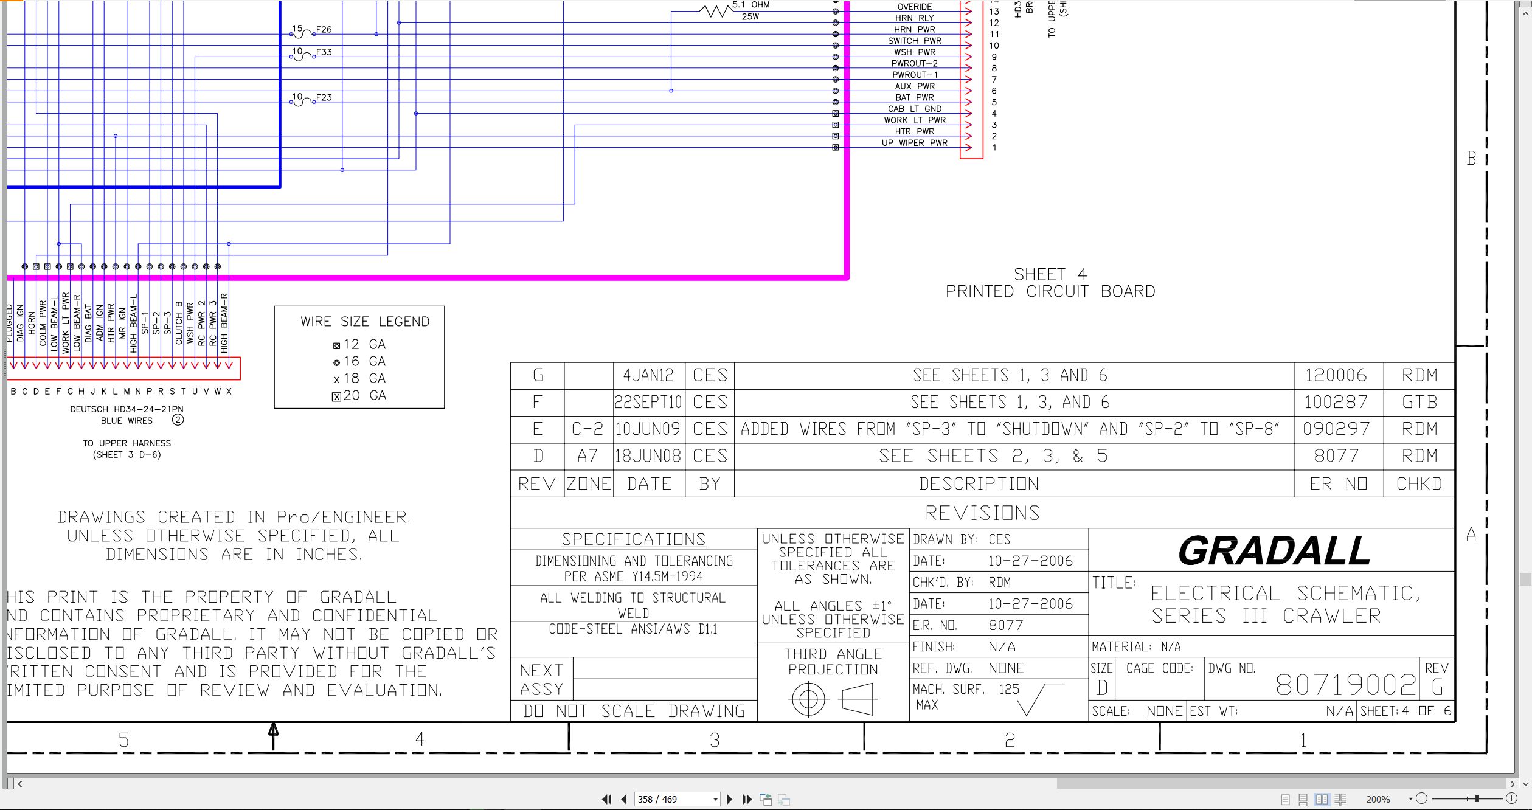Screen dimensions: 1532x810
Task: Click the horizontal scrollbar right arrow
Action: 1513,784
